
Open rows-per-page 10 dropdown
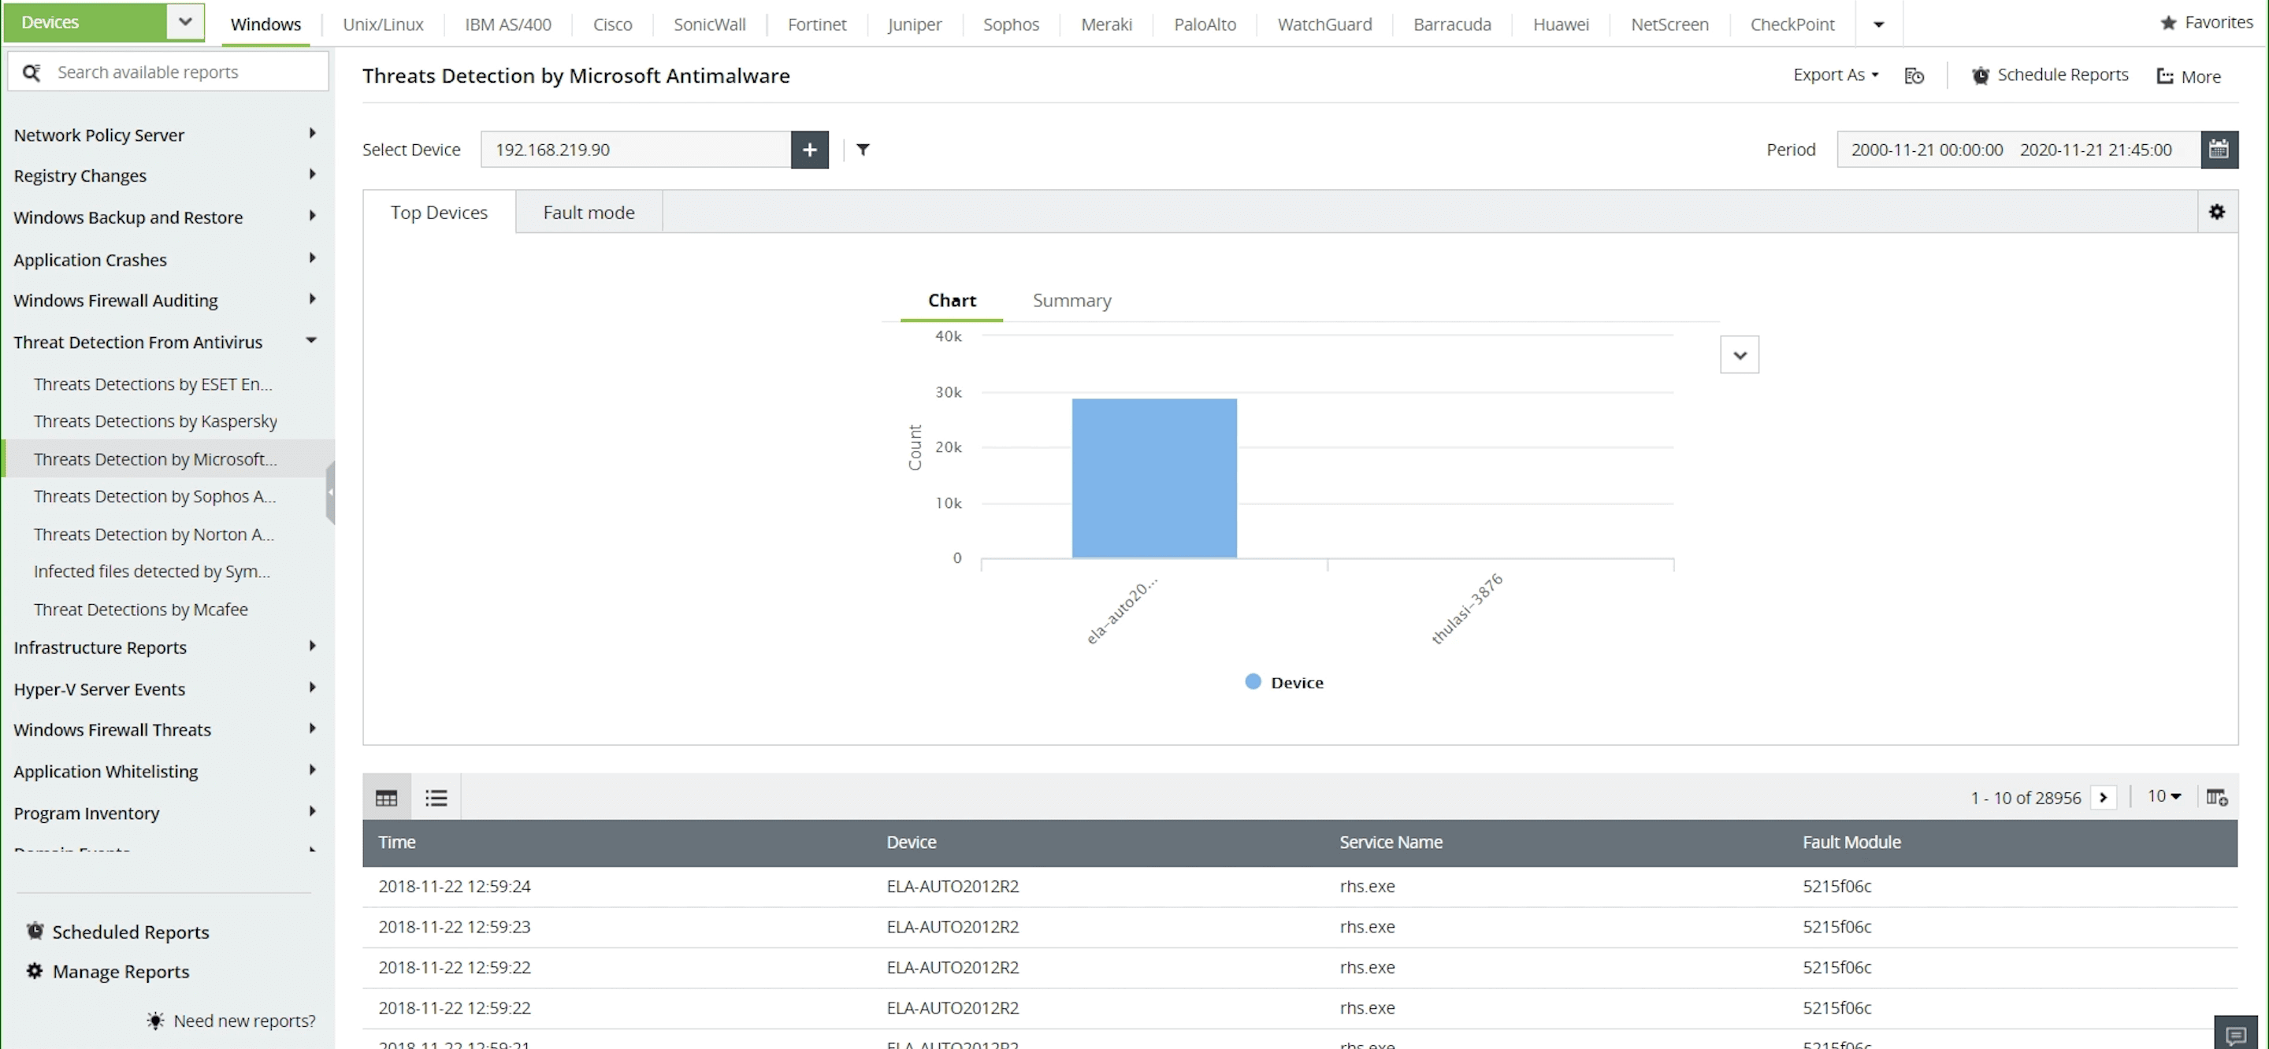click(x=2163, y=796)
